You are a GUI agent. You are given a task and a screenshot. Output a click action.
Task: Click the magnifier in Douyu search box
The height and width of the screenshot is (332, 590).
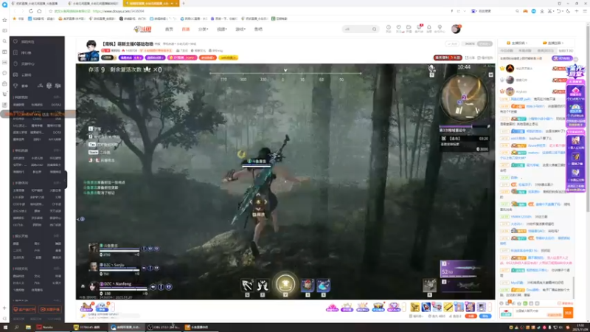(x=374, y=29)
